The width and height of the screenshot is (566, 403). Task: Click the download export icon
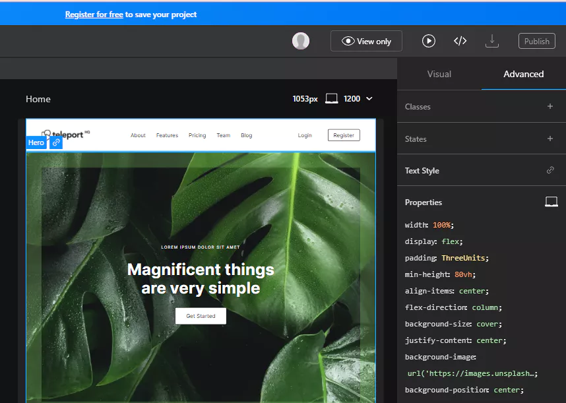491,41
